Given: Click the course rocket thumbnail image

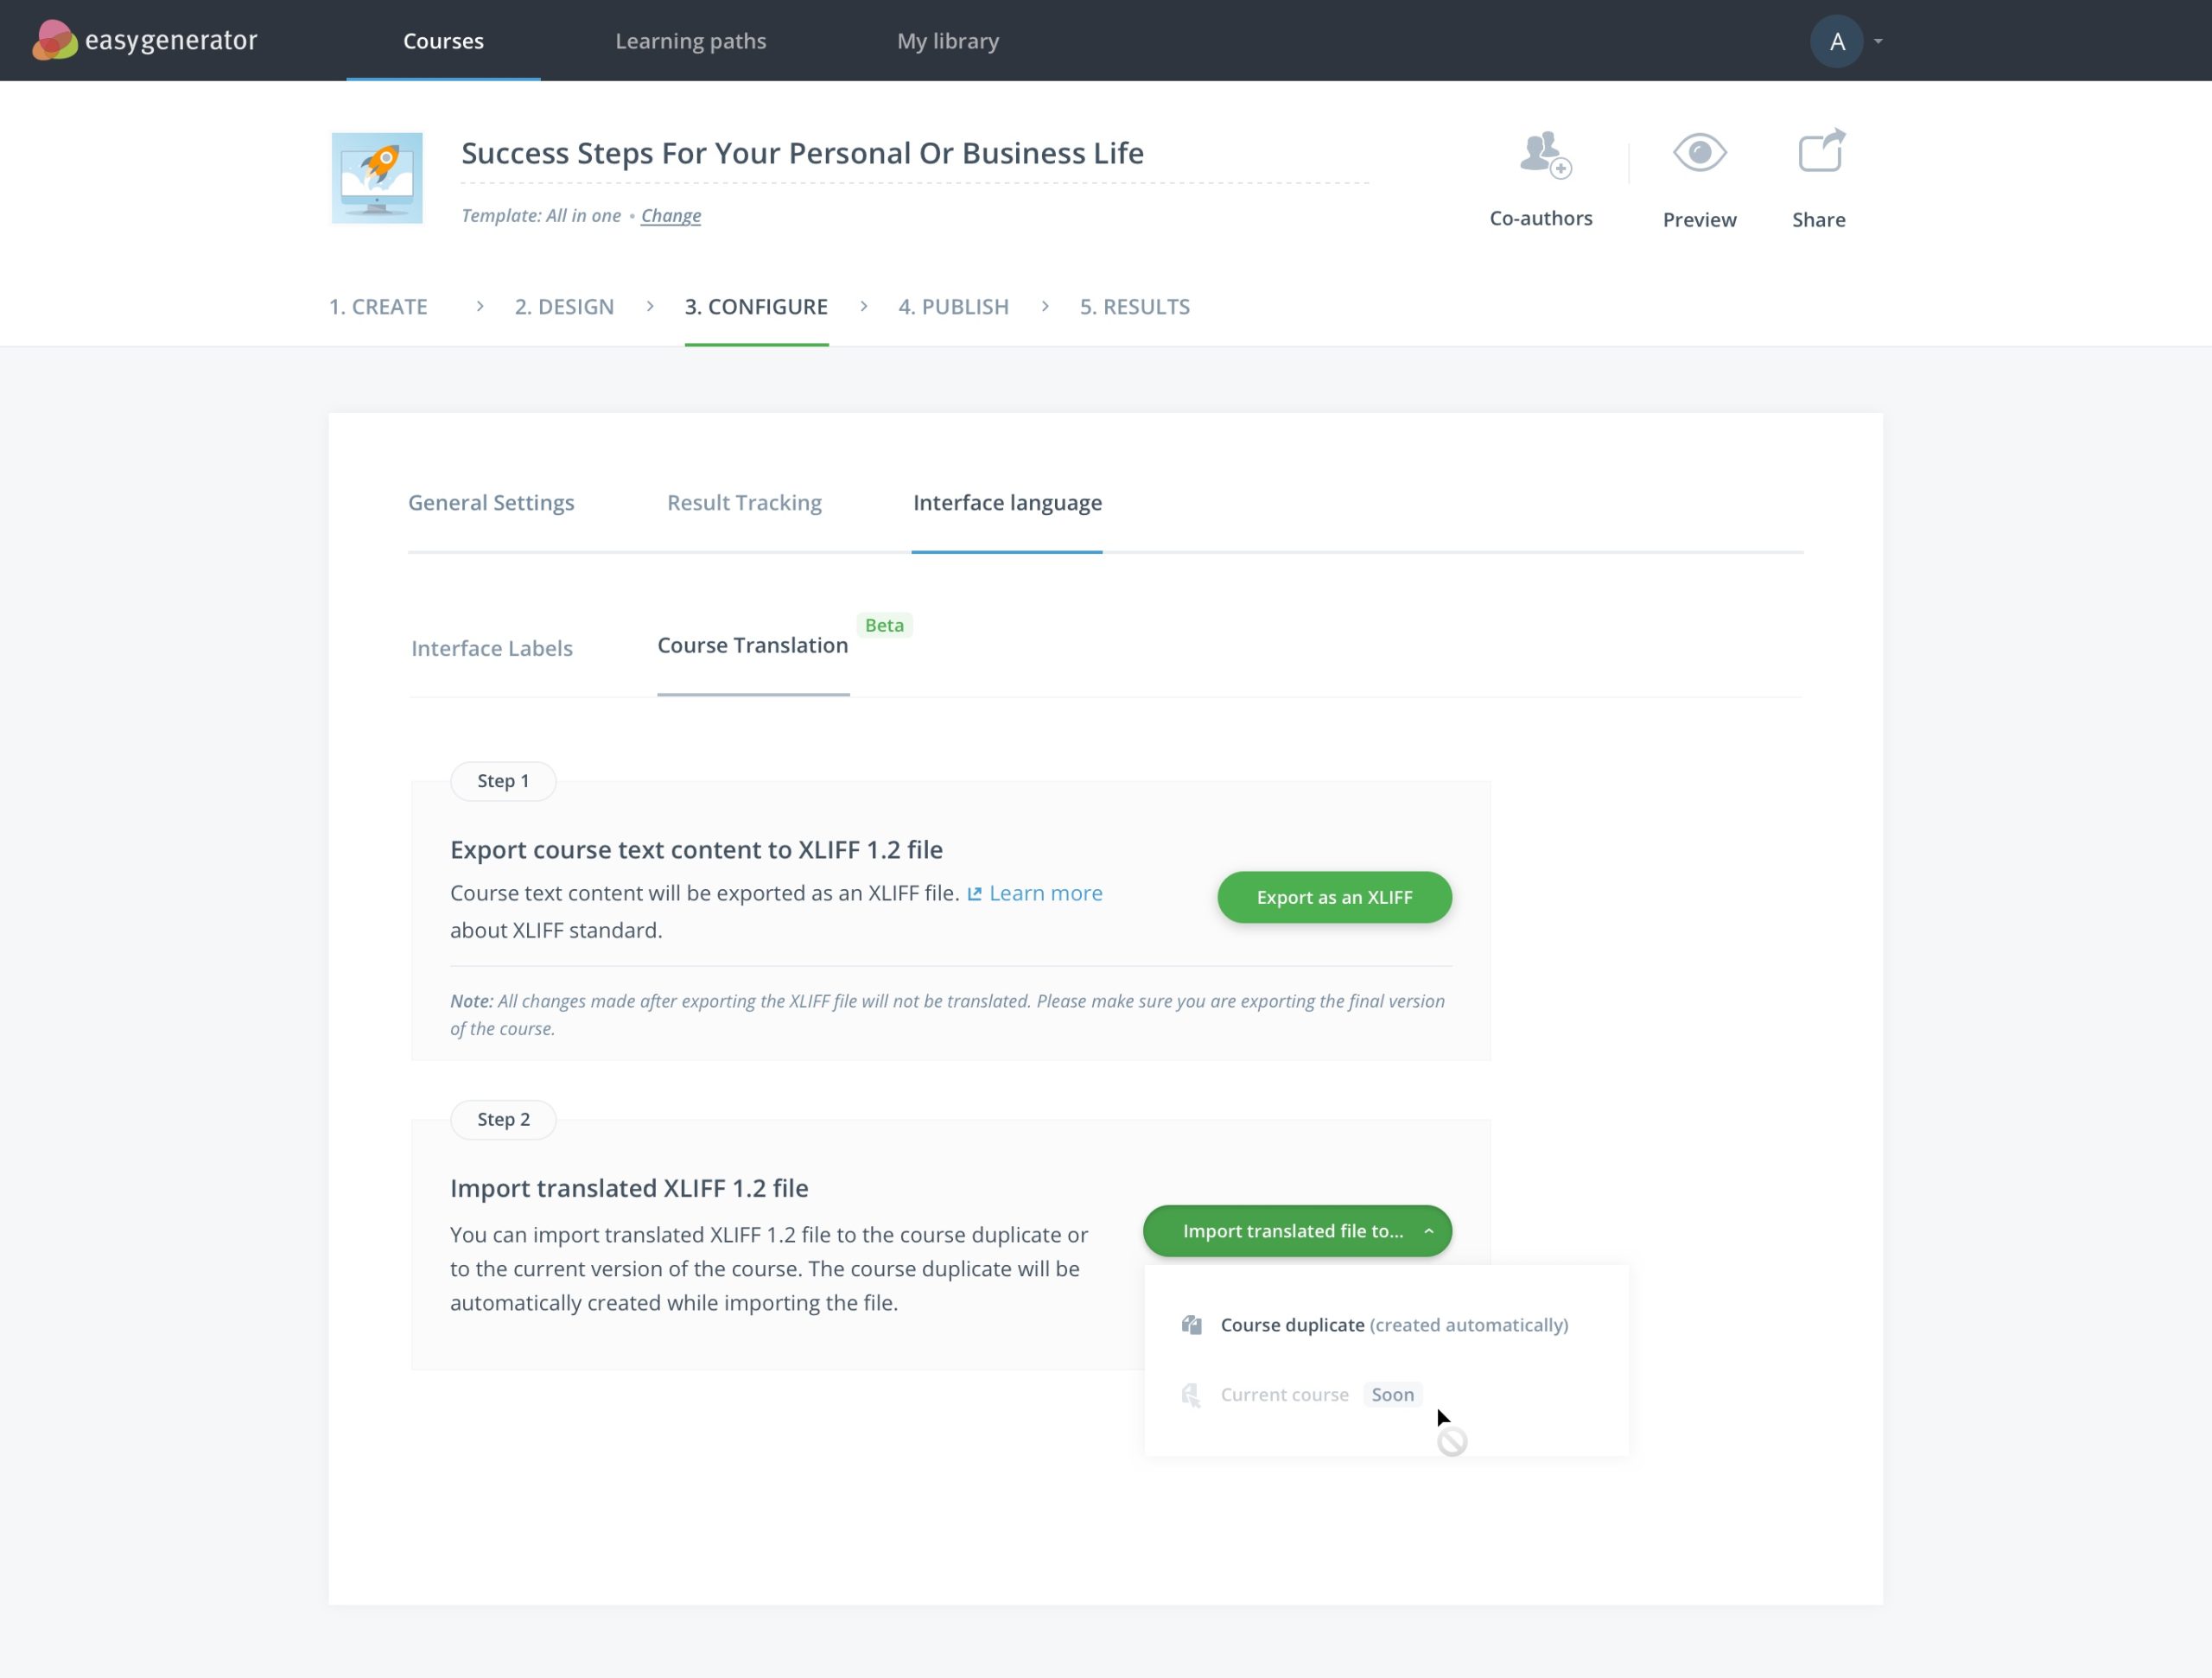Looking at the screenshot, I should 377,178.
